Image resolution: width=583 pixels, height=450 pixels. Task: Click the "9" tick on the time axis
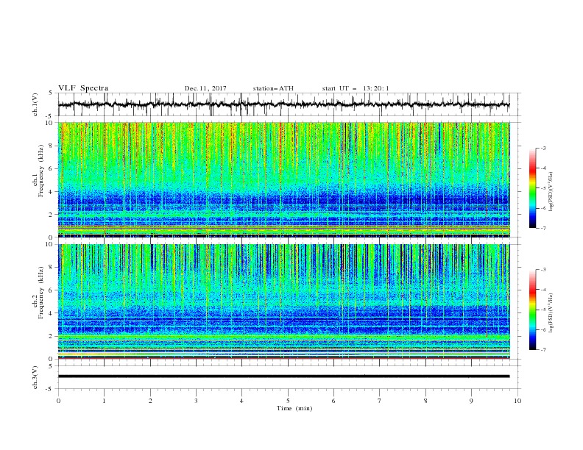471,401
